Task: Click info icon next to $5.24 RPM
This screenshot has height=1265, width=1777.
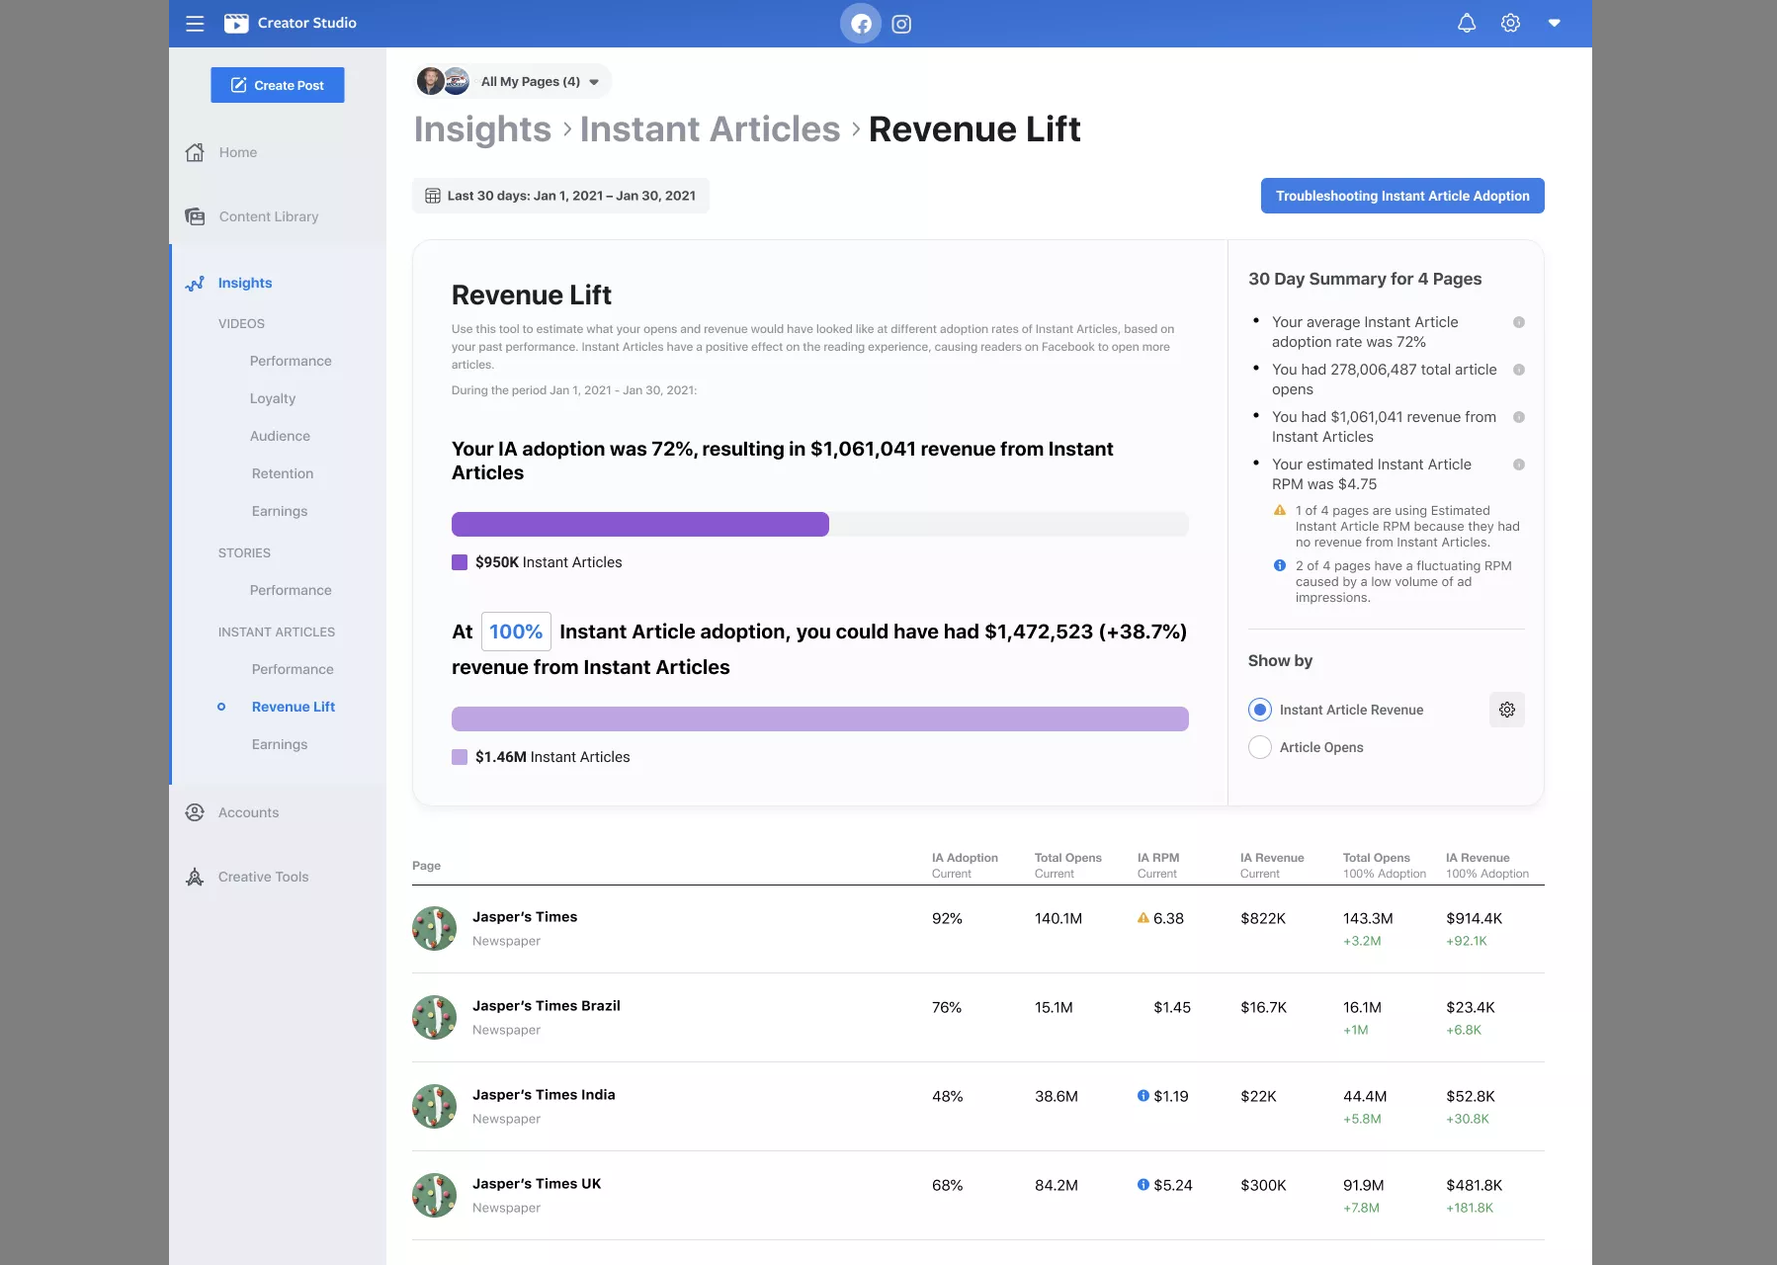Action: pos(1143,1185)
